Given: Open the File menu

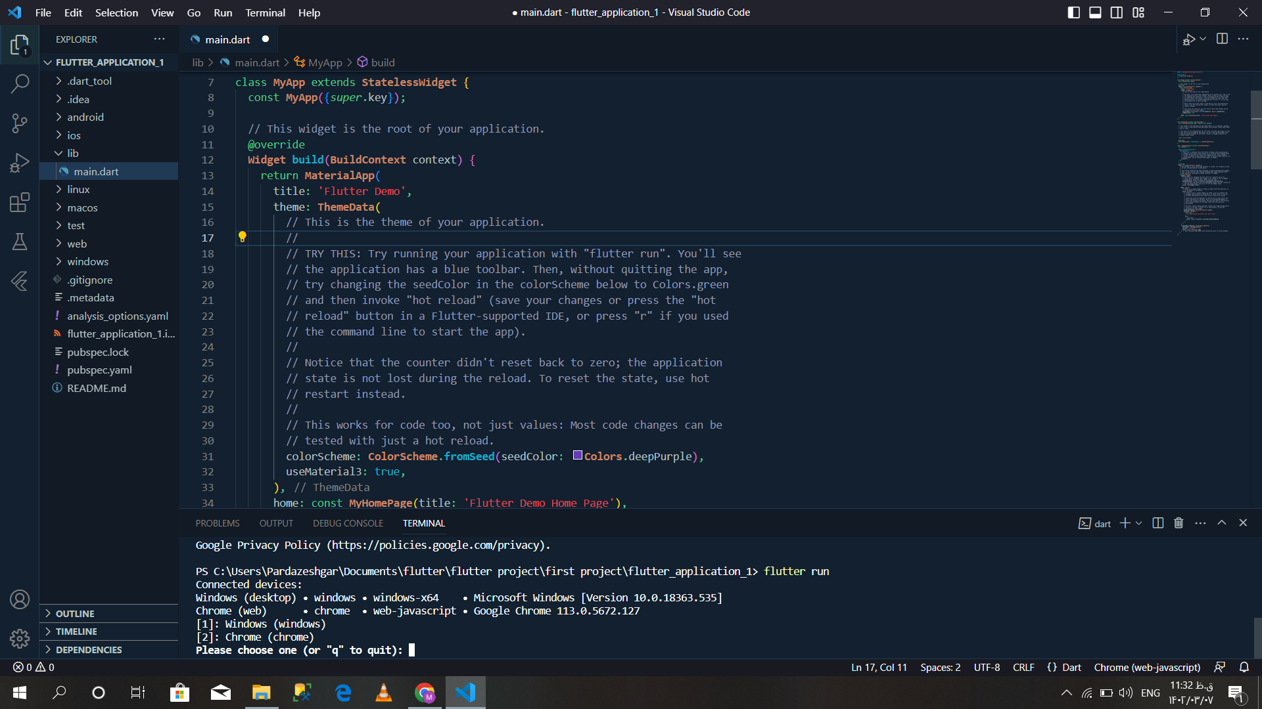Looking at the screenshot, I should point(43,12).
